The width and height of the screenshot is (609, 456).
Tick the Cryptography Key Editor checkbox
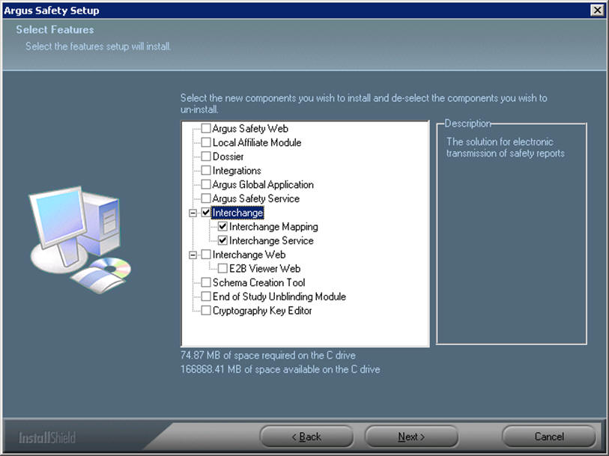coord(206,311)
